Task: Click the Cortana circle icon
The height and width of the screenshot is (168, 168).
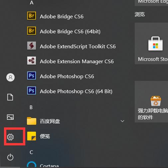Action: pos(32,165)
